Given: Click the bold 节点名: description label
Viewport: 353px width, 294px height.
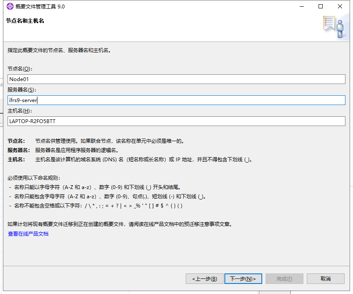Looking at the screenshot, I should (x=16, y=141).
